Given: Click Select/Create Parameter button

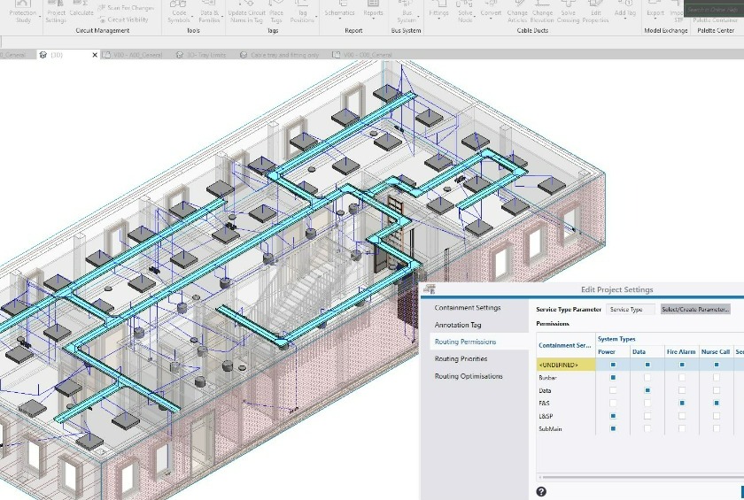Looking at the screenshot, I should [695, 309].
